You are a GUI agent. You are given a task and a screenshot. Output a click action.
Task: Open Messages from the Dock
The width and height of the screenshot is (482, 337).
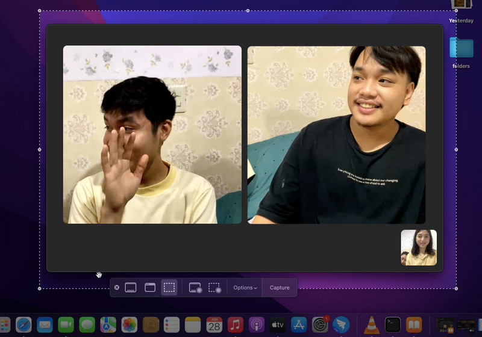87,325
